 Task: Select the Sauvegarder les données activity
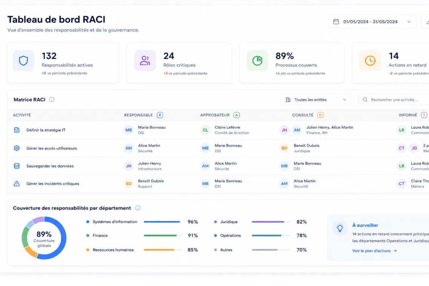click(x=50, y=166)
